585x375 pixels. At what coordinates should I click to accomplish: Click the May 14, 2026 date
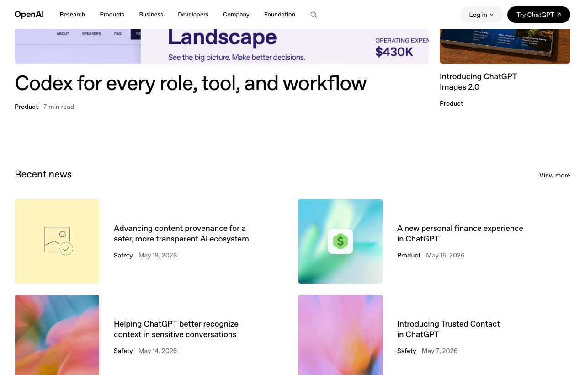[158, 351]
